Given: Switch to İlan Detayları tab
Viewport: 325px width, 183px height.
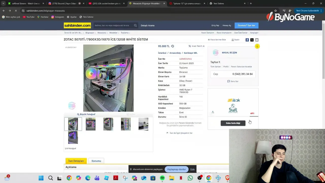Looking at the screenshot, I should point(76,161).
